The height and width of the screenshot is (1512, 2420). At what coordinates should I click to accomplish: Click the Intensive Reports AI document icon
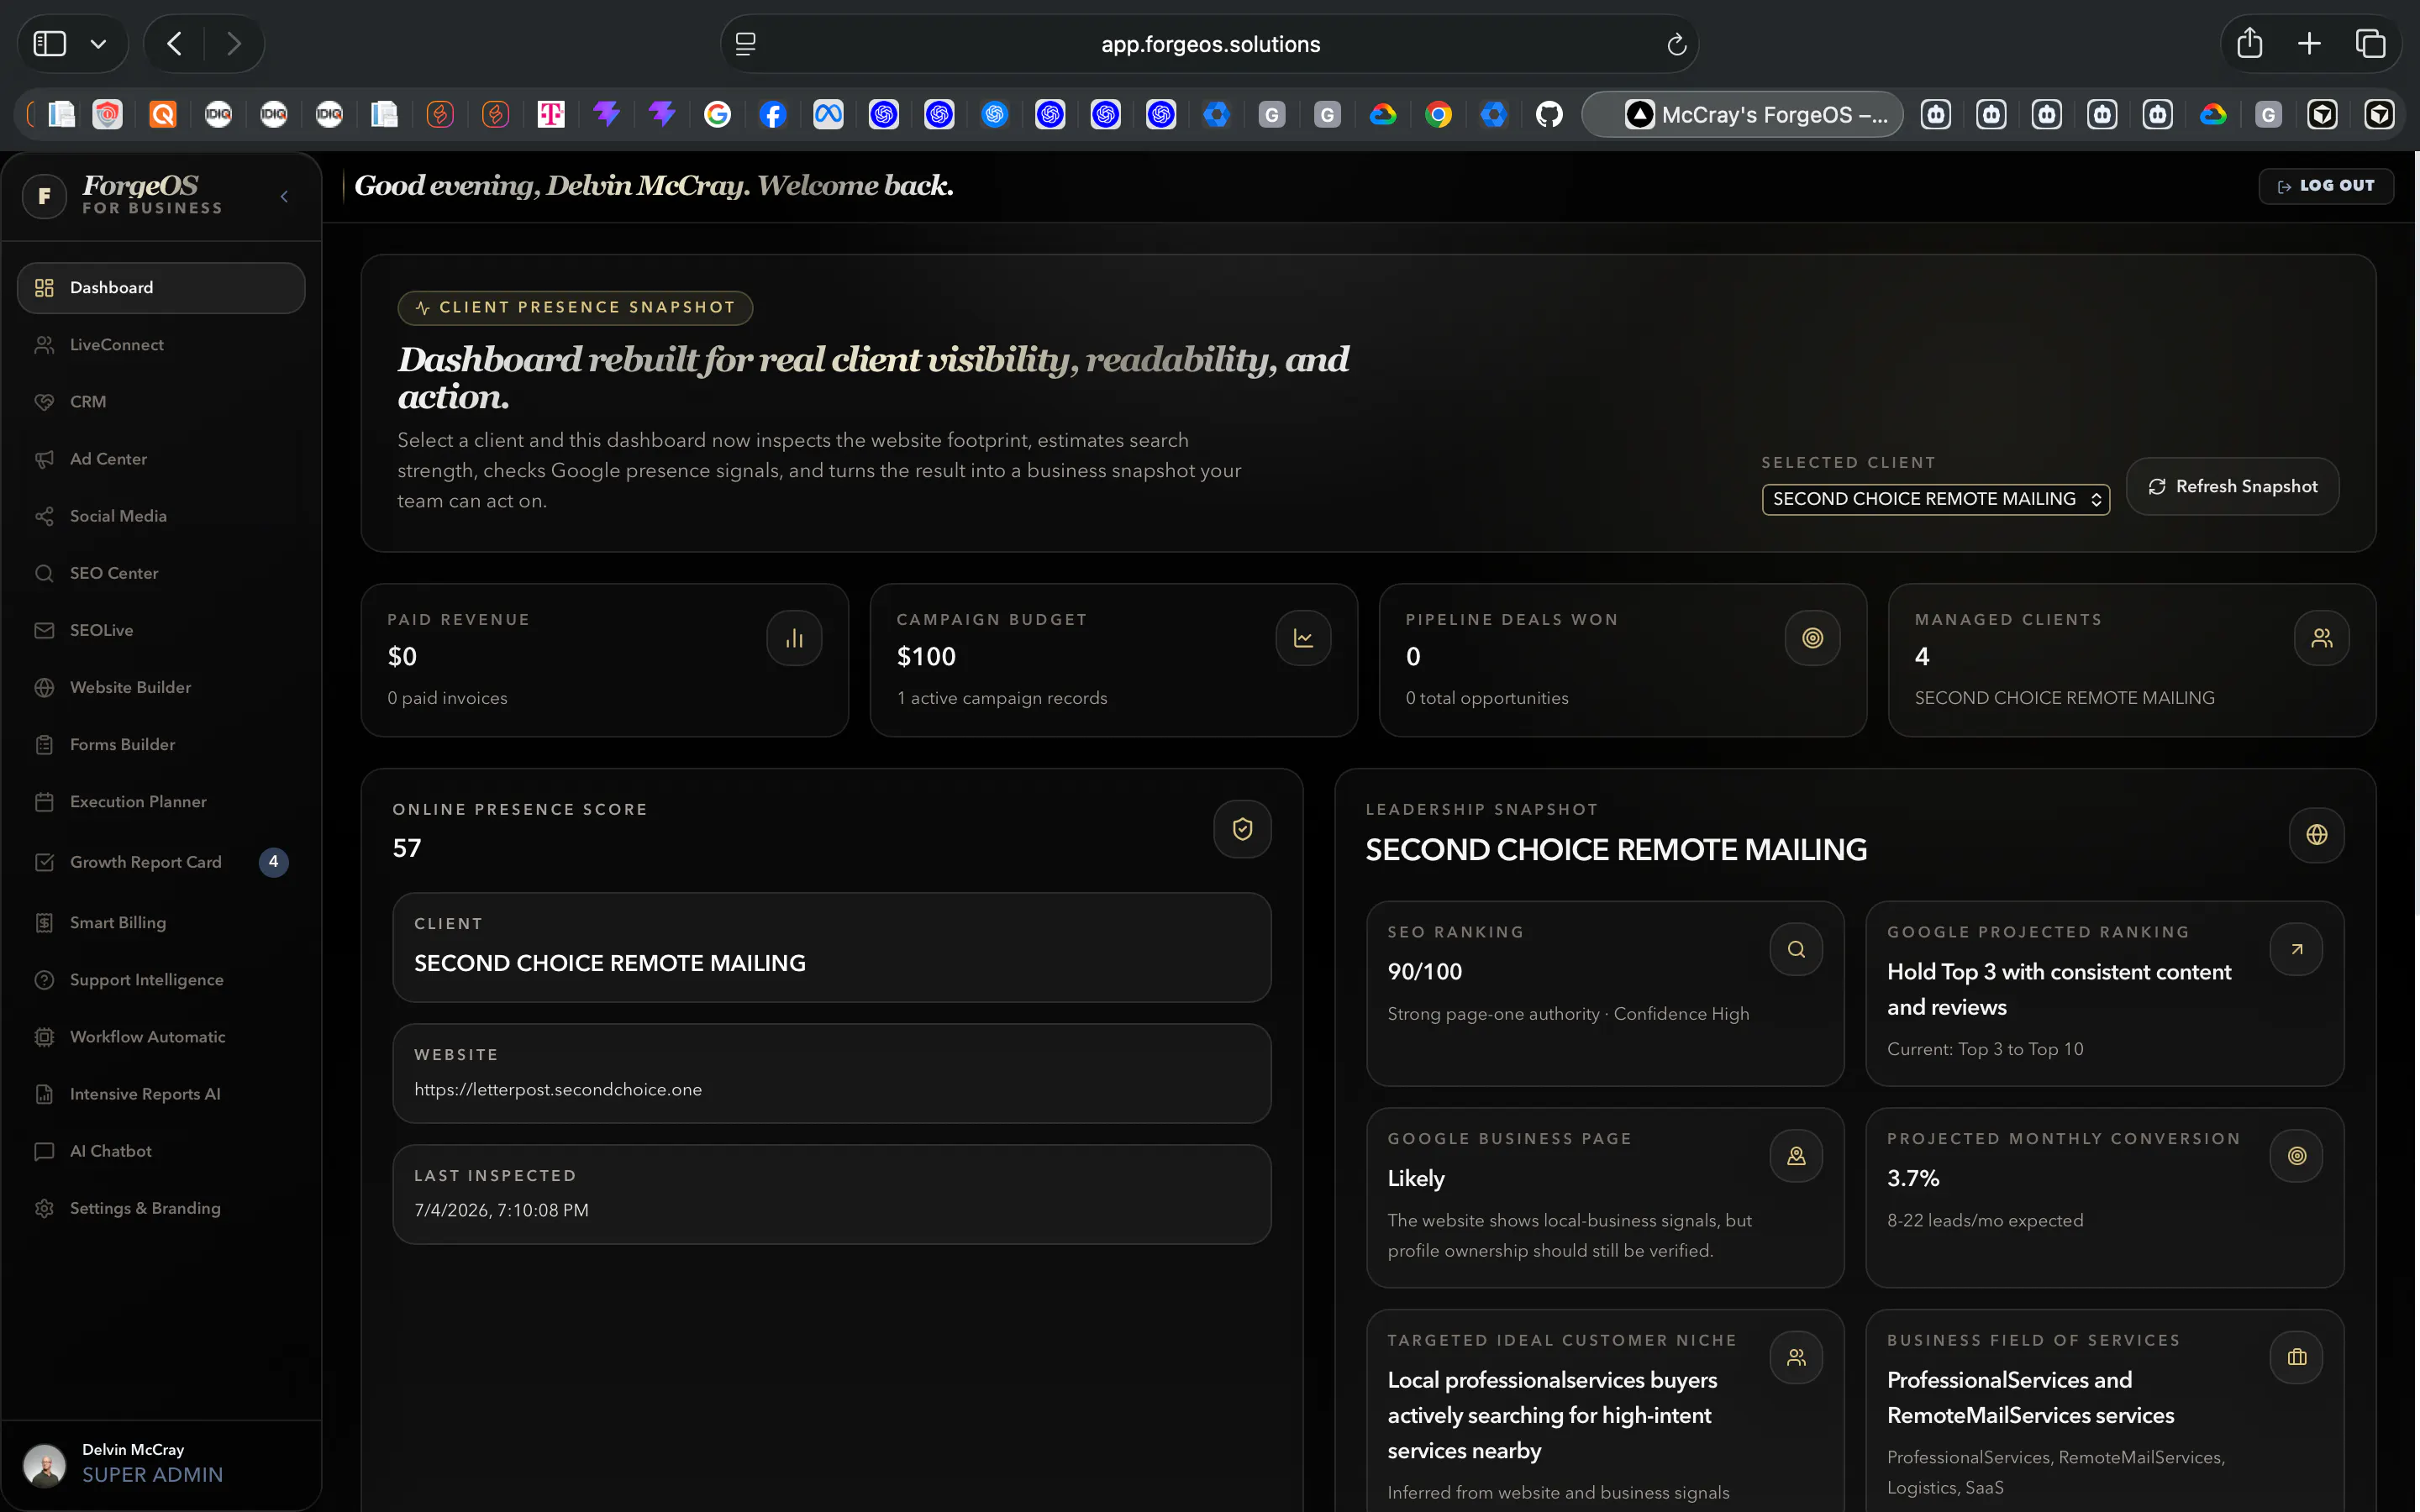coord(44,1094)
